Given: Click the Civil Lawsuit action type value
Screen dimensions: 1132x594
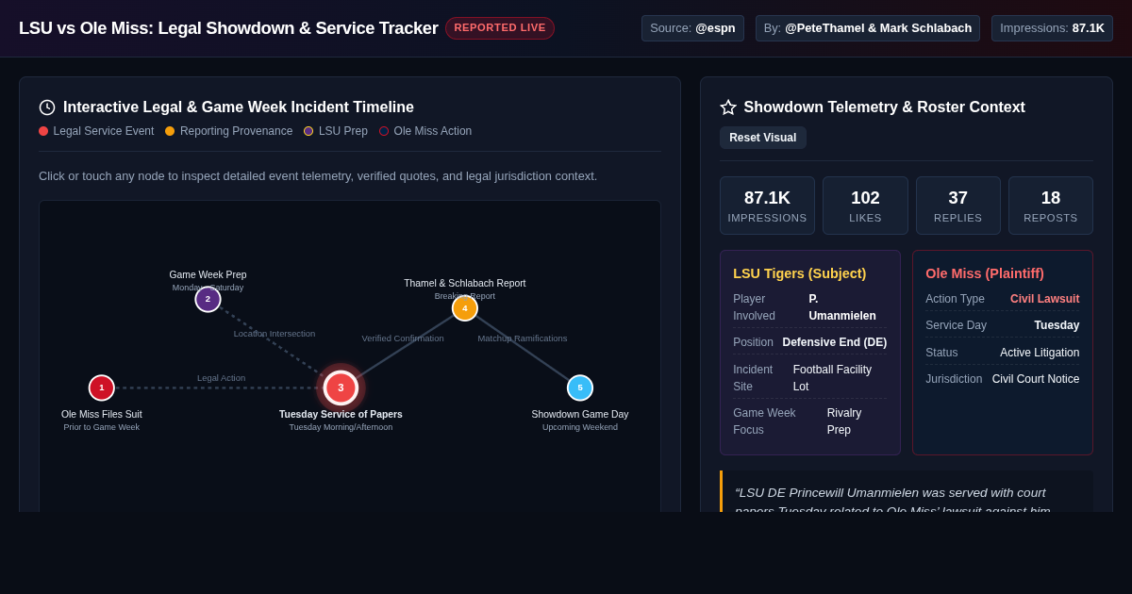Looking at the screenshot, I should click(1045, 299).
